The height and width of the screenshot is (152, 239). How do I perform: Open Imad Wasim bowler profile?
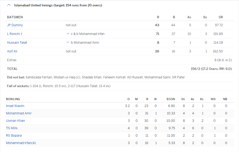click(x=15, y=106)
